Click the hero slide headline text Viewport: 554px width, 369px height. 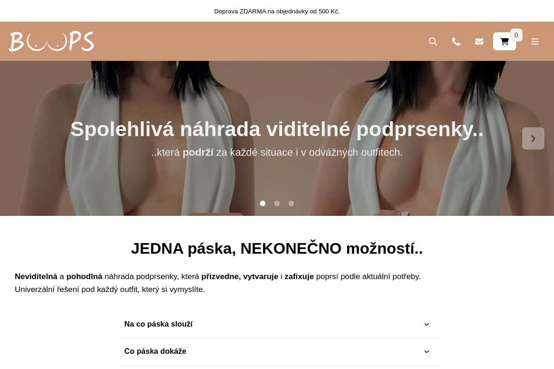[277, 129]
